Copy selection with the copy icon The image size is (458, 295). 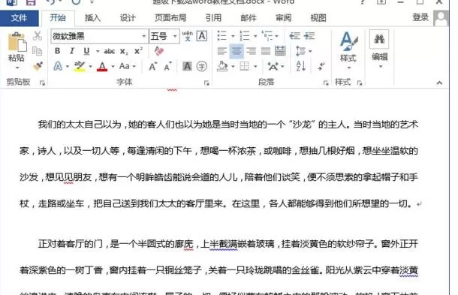[38, 51]
